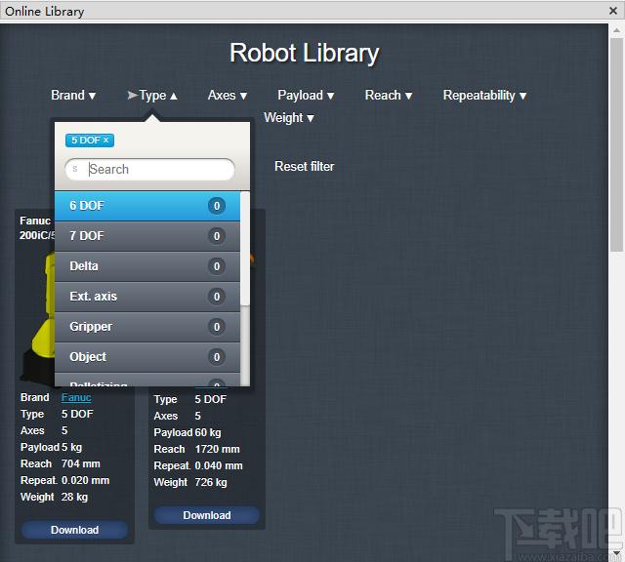
Task: Choose 7 DOF in type list
Action: tap(147, 236)
